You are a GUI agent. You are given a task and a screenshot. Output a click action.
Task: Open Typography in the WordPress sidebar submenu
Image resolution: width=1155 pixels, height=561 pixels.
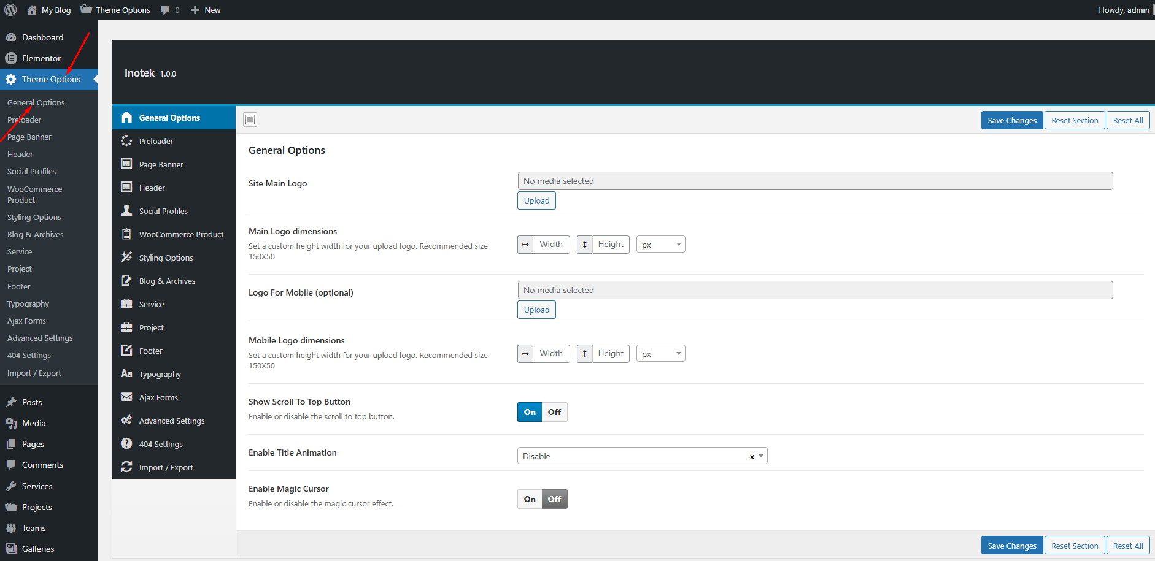click(28, 303)
